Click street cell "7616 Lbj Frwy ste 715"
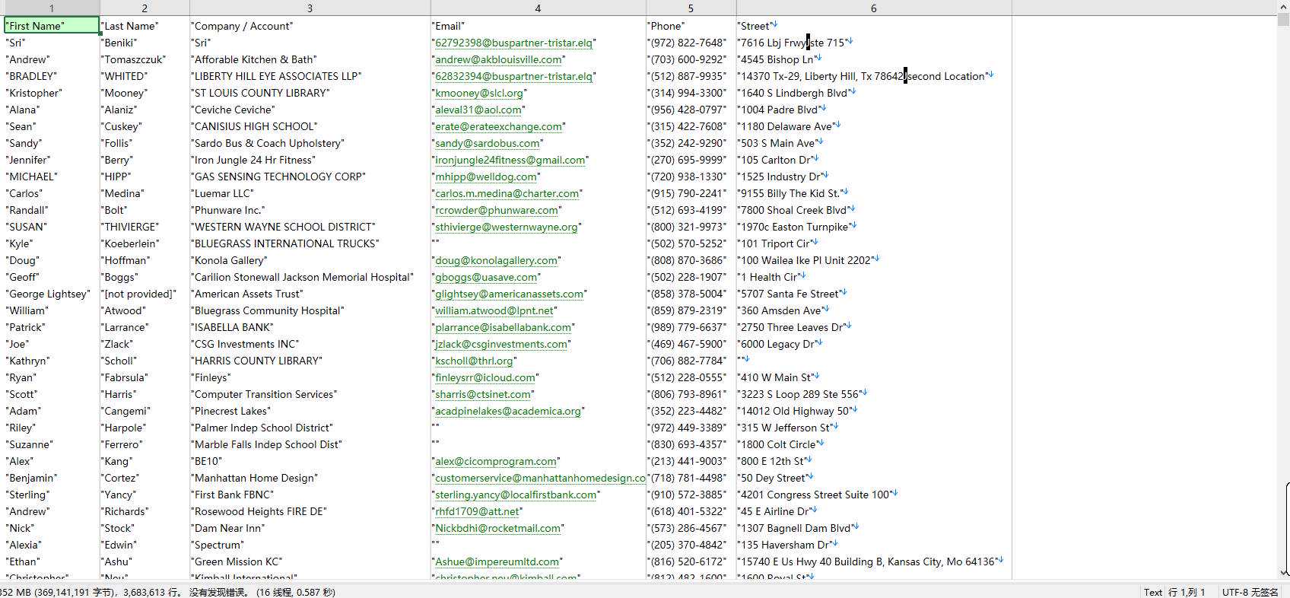The width and height of the screenshot is (1290, 598). [x=873, y=43]
